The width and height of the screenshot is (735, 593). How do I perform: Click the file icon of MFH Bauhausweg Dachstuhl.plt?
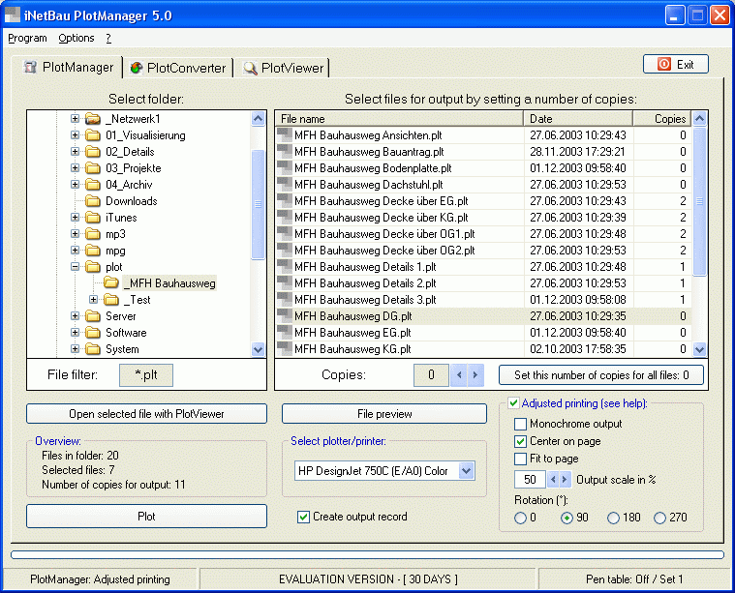(285, 184)
